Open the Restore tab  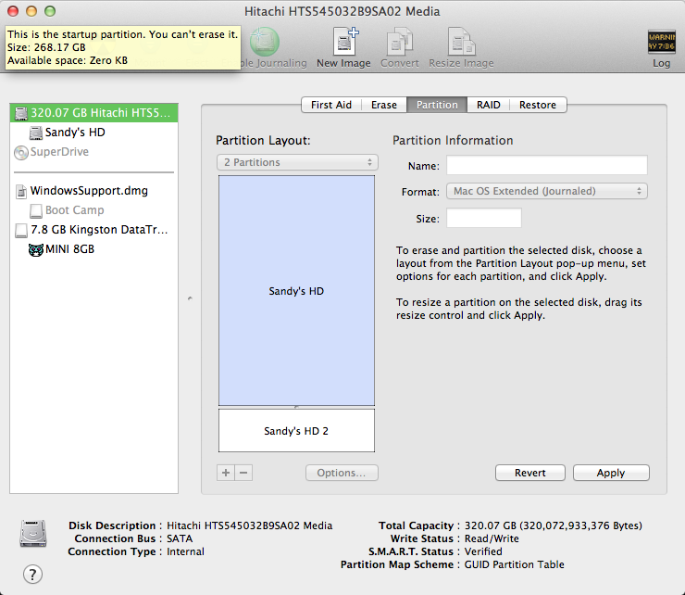tap(538, 105)
